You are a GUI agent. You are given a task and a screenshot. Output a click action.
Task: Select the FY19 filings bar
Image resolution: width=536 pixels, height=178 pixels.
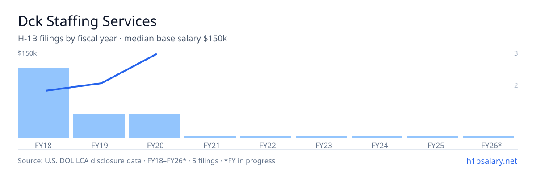coord(99,126)
